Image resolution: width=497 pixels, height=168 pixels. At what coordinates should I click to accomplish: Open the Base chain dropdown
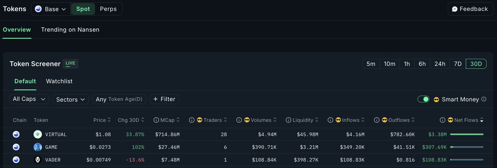point(50,9)
